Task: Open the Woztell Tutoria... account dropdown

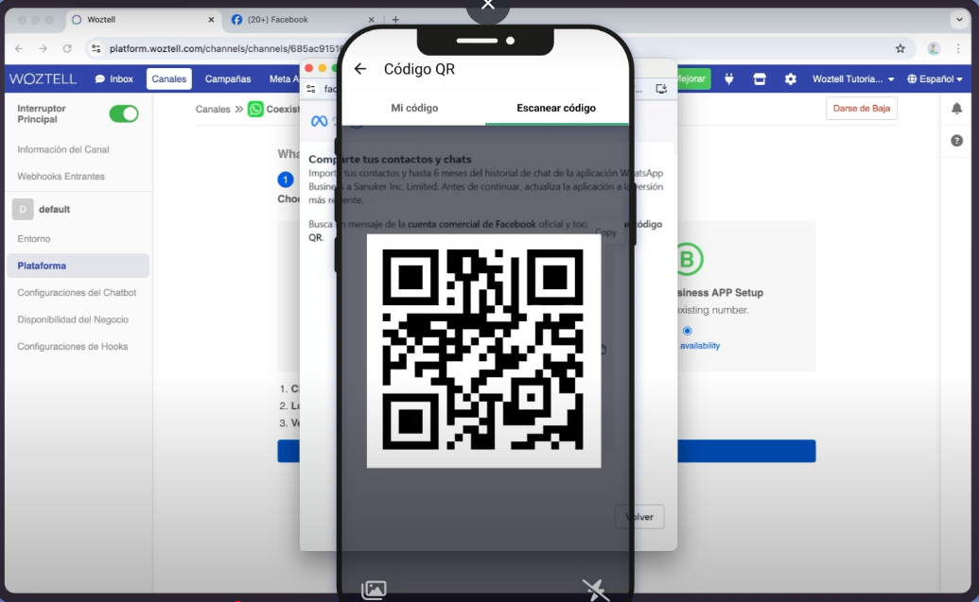Action: point(853,79)
